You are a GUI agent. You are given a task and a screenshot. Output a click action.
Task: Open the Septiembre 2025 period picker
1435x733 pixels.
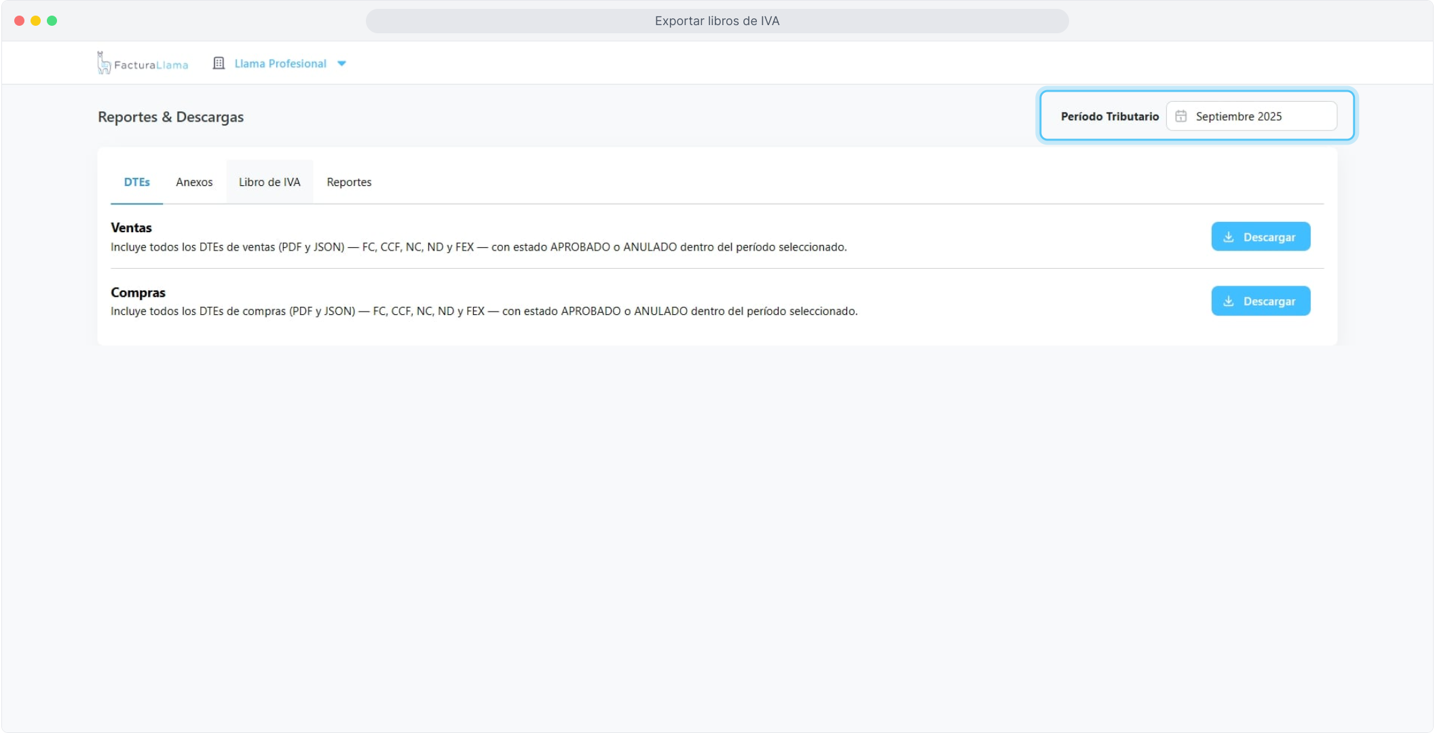click(1251, 116)
